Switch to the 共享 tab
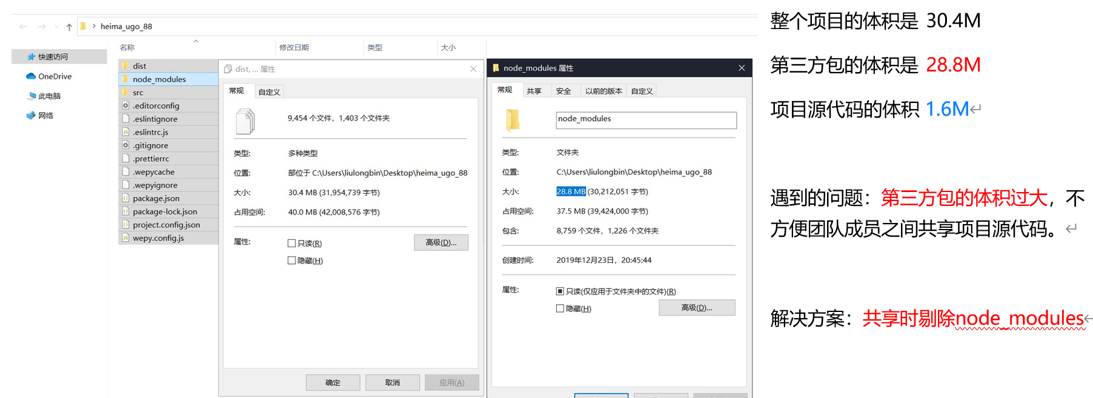The height and width of the screenshot is (398, 1093). [534, 91]
